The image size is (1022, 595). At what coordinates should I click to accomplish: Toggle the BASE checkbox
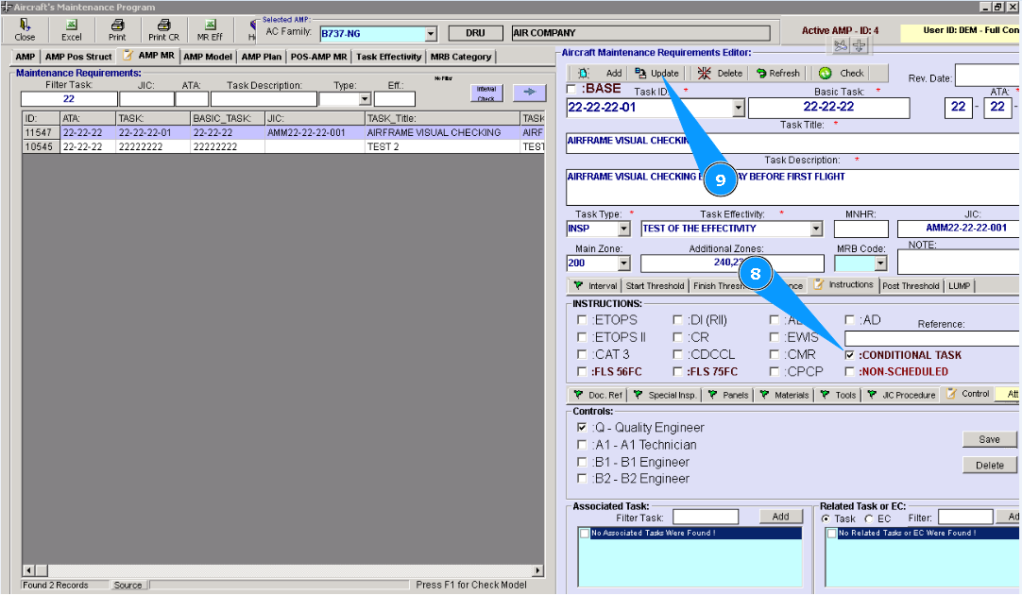pyautogui.click(x=571, y=89)
